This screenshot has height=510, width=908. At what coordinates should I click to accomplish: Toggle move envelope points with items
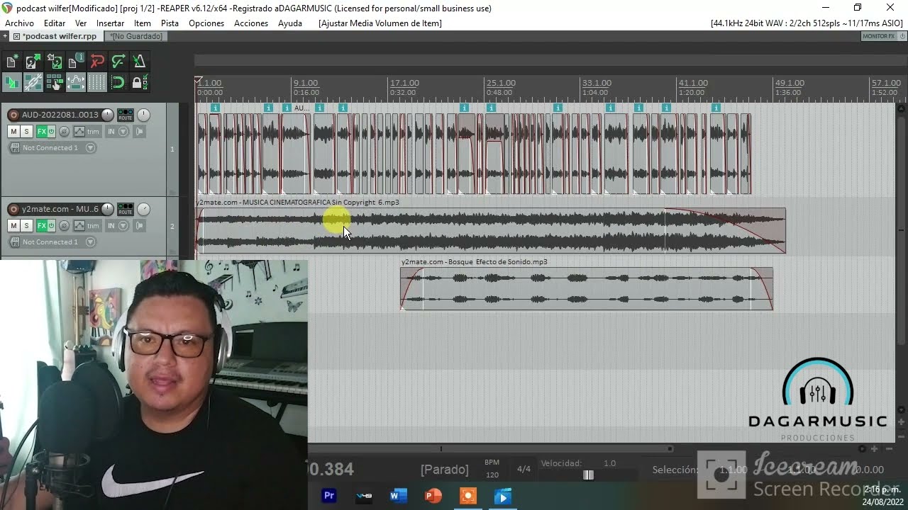tap(76, 82)
